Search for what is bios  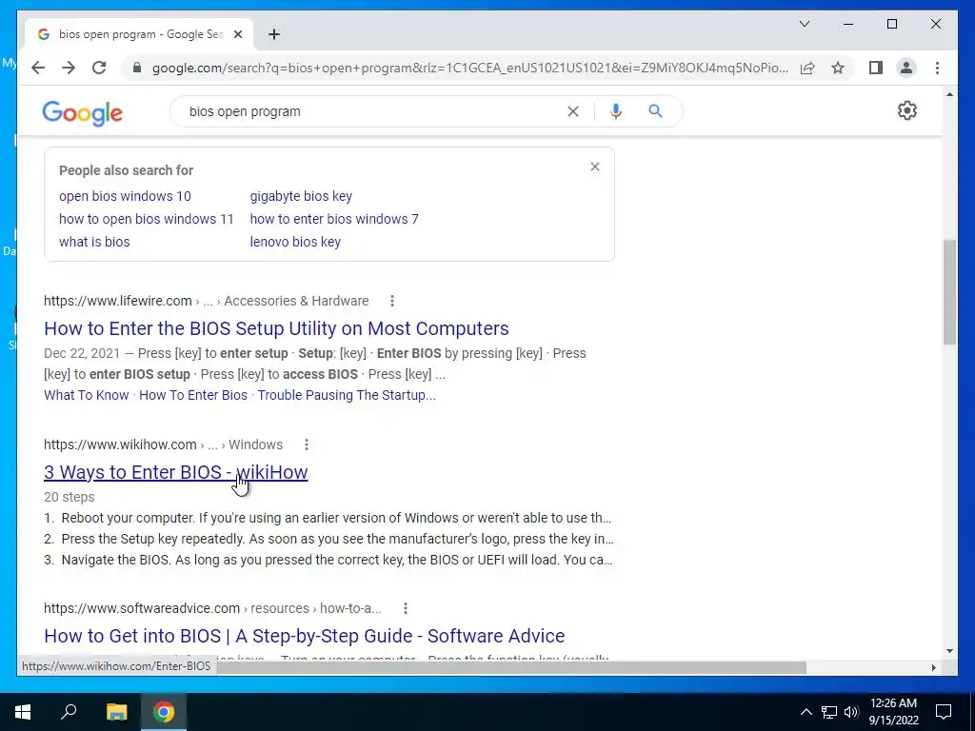click(94, 242)
